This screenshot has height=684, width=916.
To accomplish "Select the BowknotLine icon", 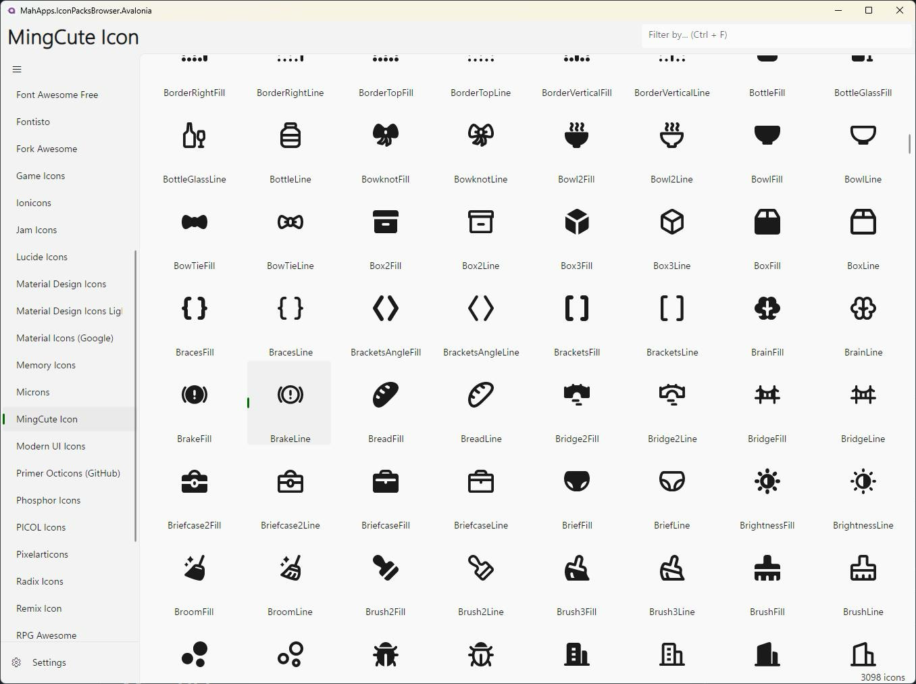I will [x=481, y=135].
